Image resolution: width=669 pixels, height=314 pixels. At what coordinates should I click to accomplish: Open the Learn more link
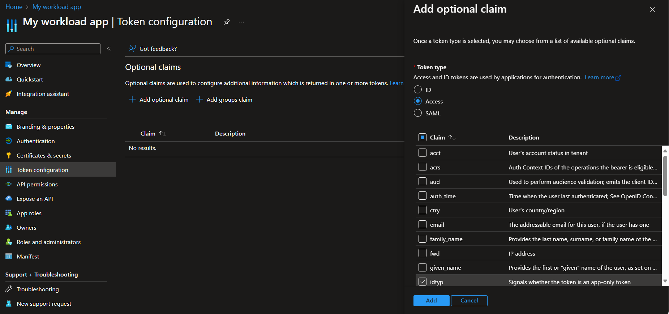tap(602, 78)
